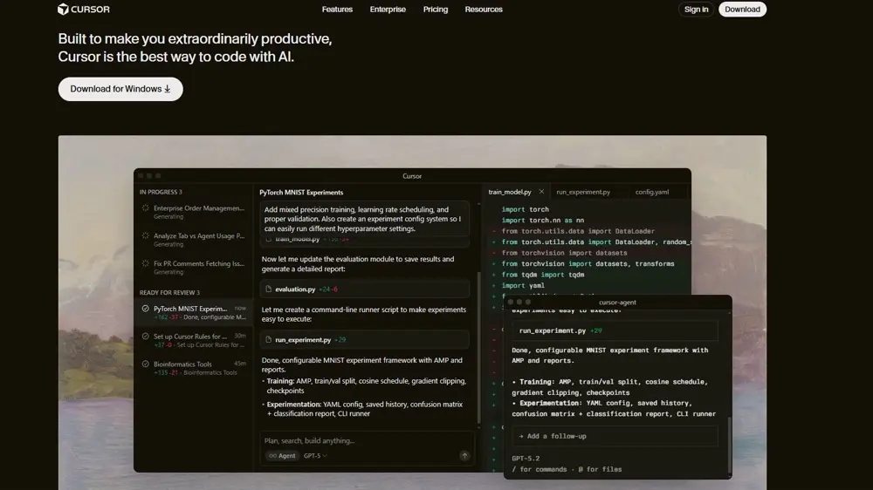Click the run_experiment.py file icon in chat
This screenshot has width=873, height=490.
click(x=269, y=340)
